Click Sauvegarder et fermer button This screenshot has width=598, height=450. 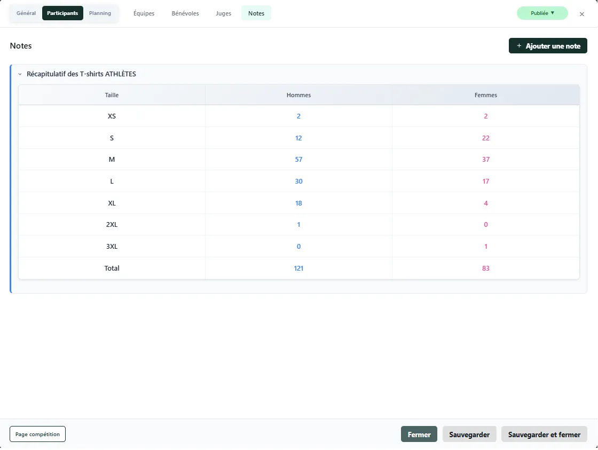[x=544, y=434]
